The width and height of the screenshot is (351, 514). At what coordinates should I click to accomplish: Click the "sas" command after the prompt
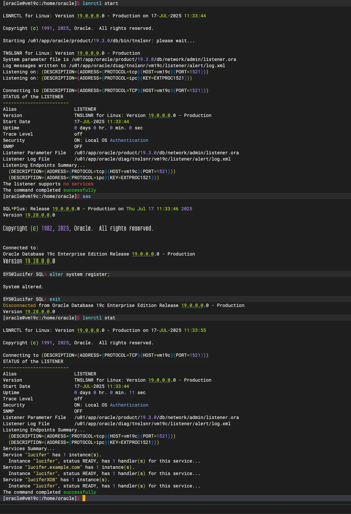click(86, 196)
